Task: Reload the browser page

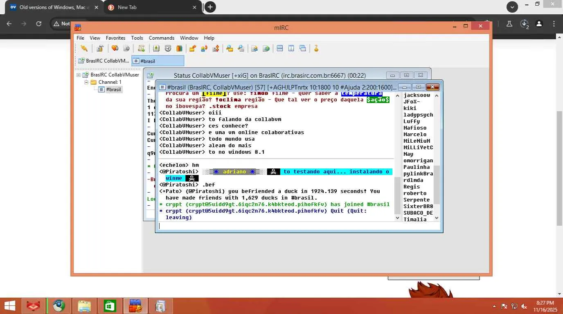Action: 38,24
